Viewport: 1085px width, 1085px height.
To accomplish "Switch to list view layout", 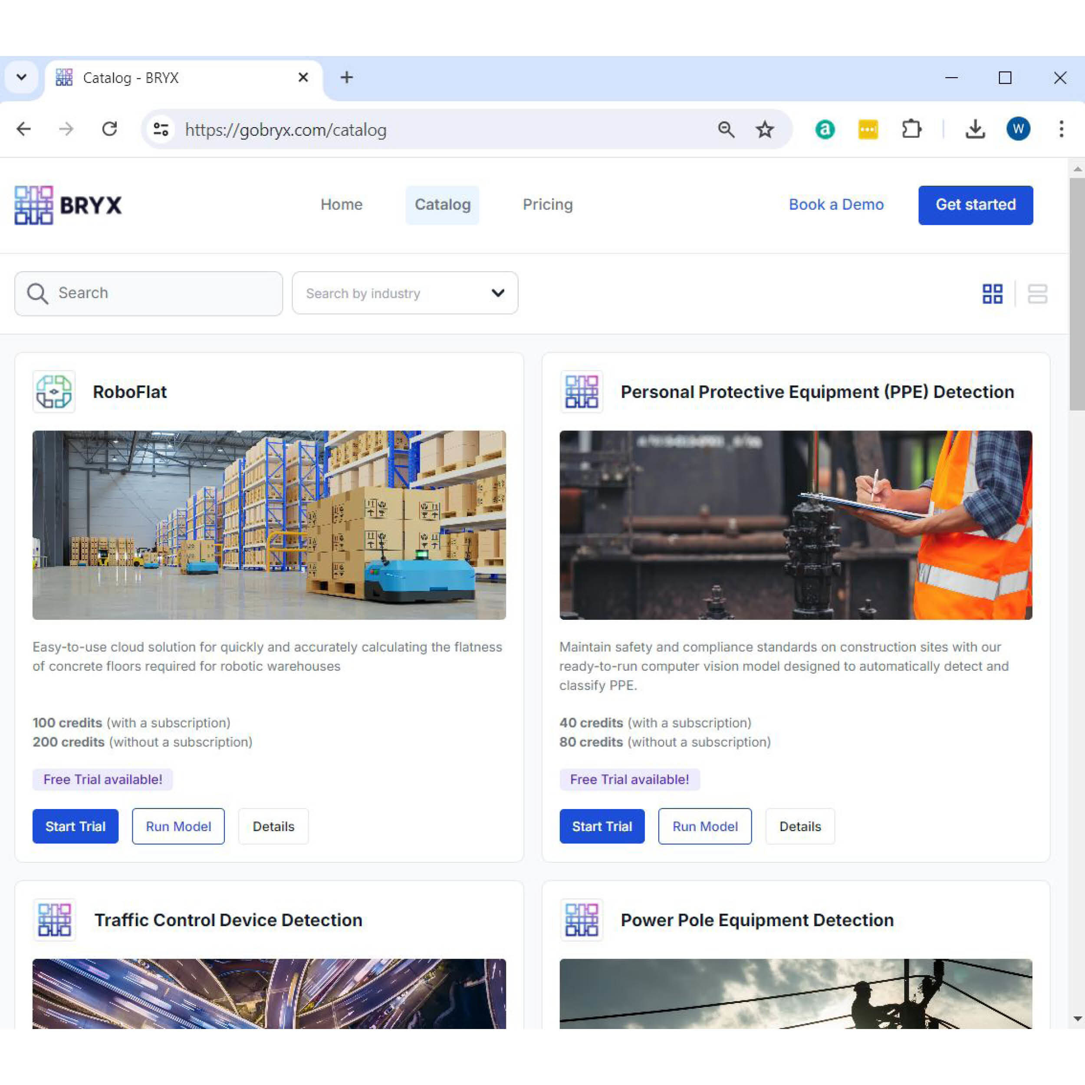I will pyautogui.click(x=1037, y=294).
